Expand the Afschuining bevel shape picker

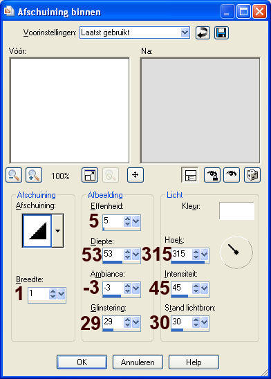pos(57,230)
